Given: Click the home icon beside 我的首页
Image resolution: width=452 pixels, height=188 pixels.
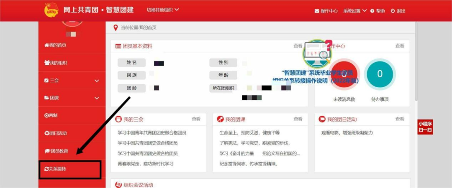Looking at the screenshot, I should click(46, 45).
